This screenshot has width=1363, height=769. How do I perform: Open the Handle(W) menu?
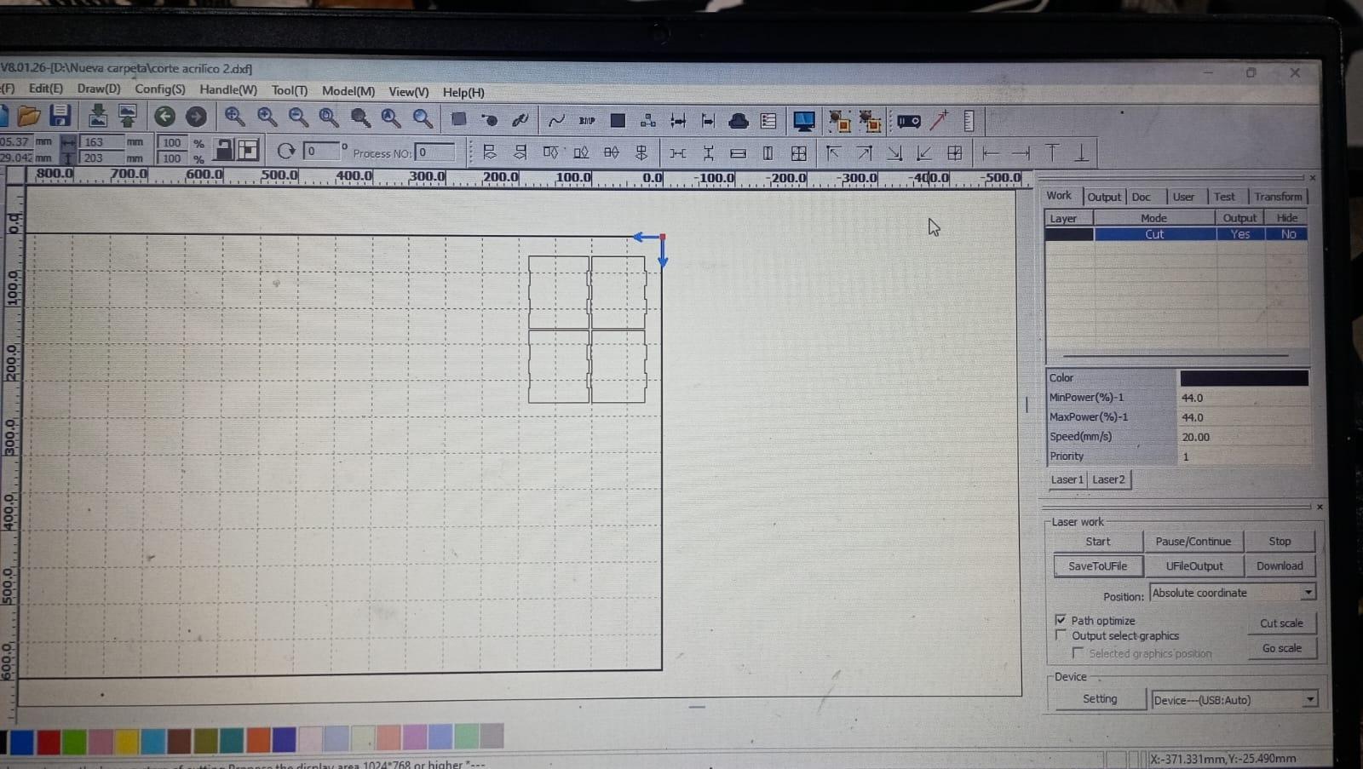tap(228, 90)
